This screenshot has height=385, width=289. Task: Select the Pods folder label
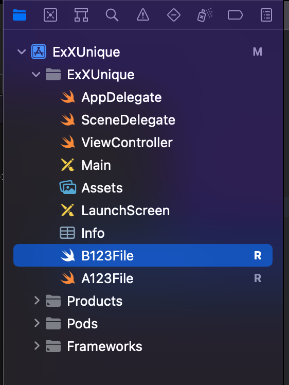[x=82, y=324]
